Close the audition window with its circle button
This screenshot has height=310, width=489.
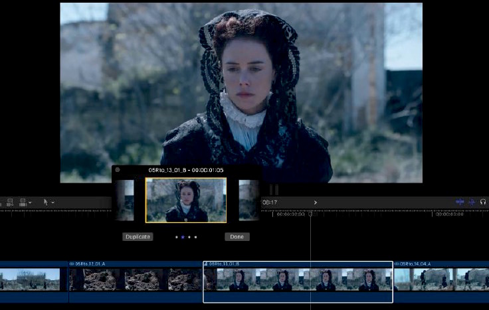118,170
